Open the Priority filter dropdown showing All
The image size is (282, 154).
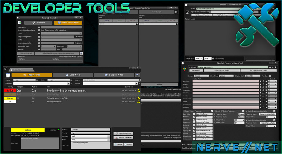click(58, 80)
